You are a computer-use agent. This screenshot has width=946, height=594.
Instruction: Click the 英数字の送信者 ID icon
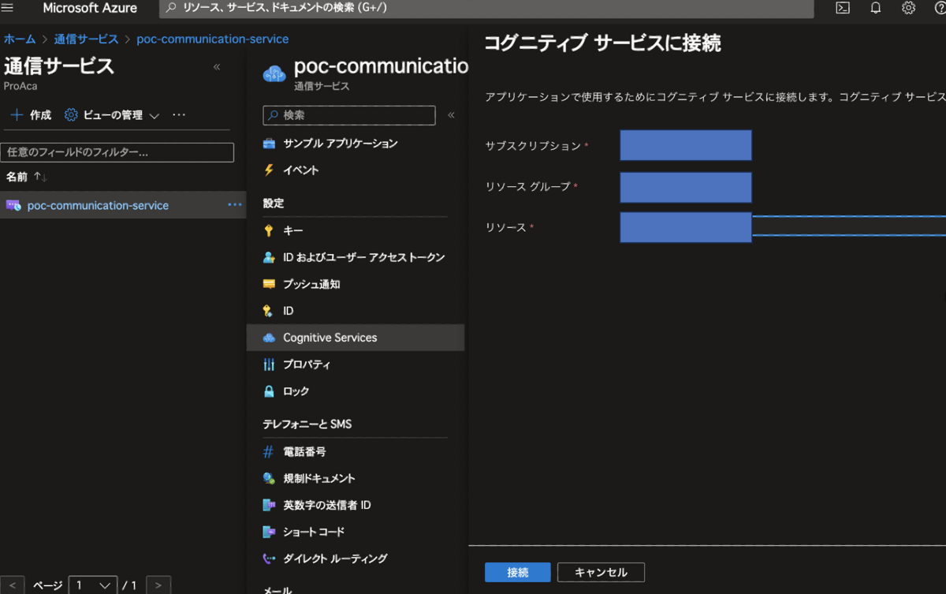[269, 505]
